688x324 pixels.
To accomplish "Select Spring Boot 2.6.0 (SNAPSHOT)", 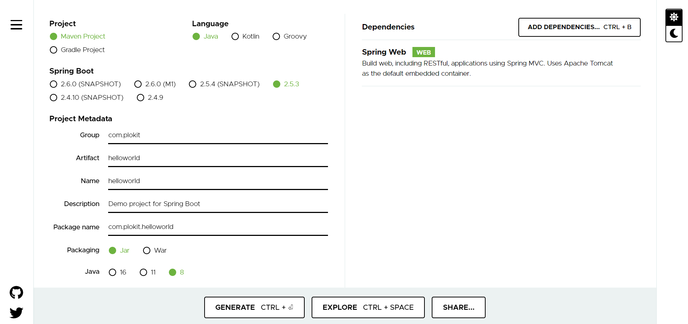I will tap(85, 84).
